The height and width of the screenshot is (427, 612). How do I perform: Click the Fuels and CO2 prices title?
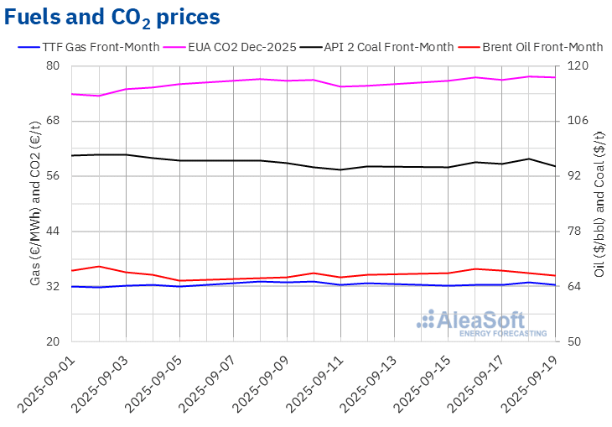point(112,18)
